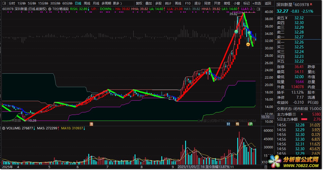Switch to the 周线 period tab
The image size is (323, 170).
pyautogui.click(x=87, y=3)
